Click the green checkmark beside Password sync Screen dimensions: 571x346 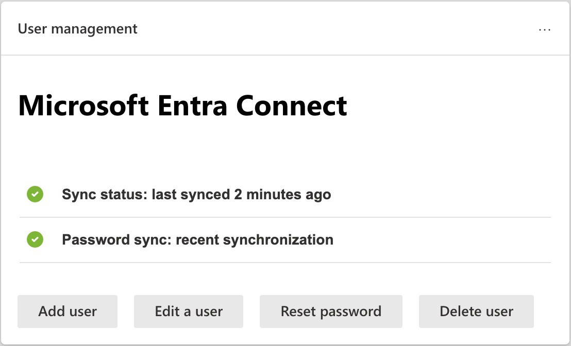pyautogui.click(x=35, y=239)
